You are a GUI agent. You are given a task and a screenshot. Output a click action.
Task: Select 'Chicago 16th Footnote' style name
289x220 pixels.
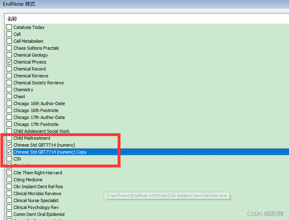[x=36, y=110]
